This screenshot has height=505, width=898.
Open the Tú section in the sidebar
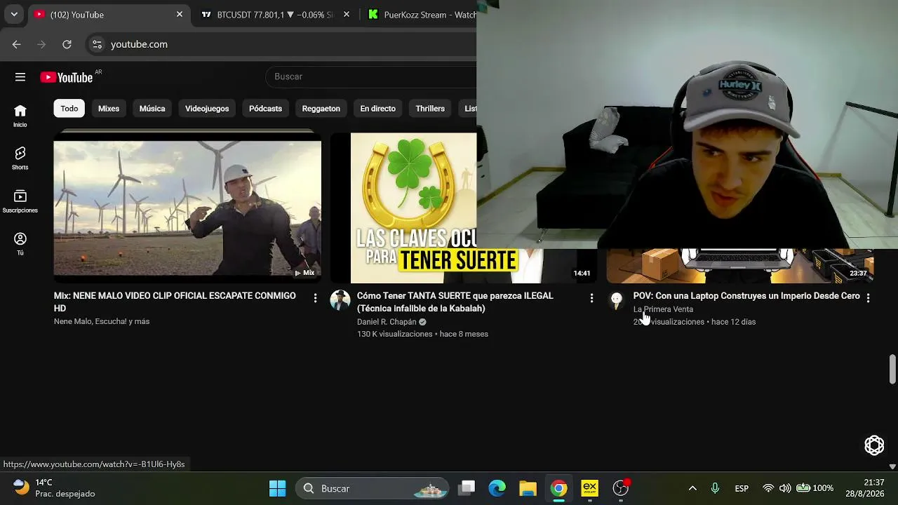[20, 244]
